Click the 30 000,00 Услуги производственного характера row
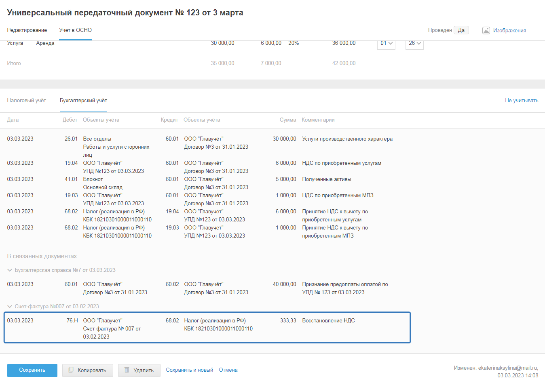545x383 pixels. [x=200, y=139]
